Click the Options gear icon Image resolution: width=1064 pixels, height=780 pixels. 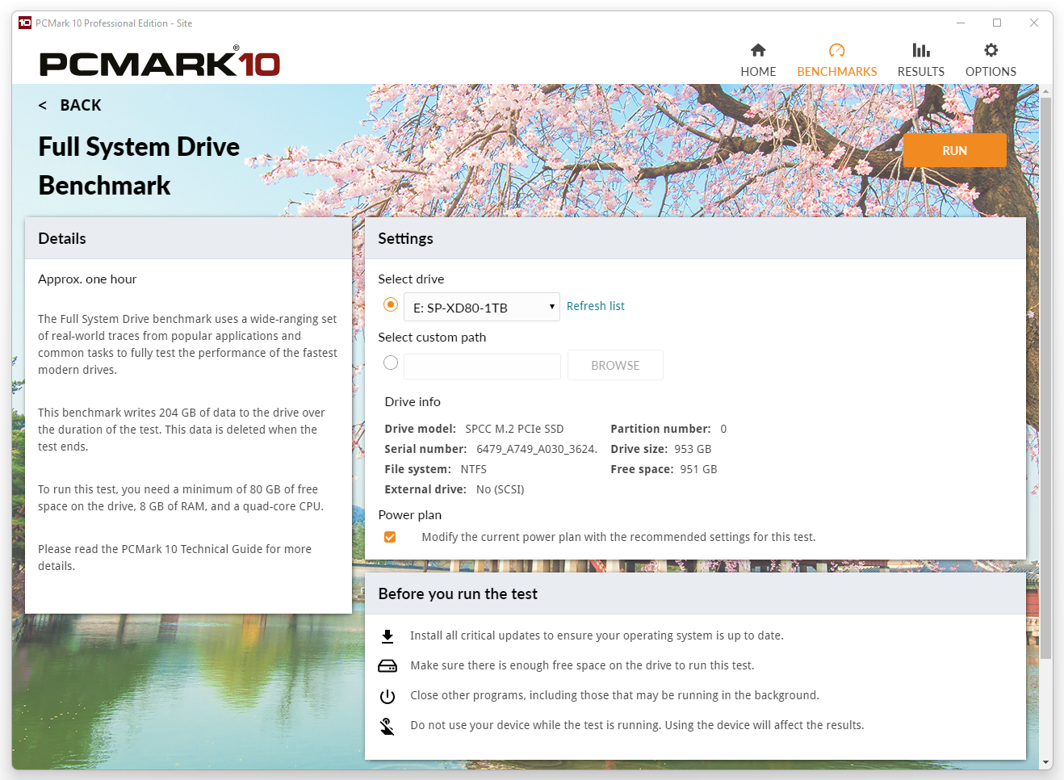(x=991, y=50)
